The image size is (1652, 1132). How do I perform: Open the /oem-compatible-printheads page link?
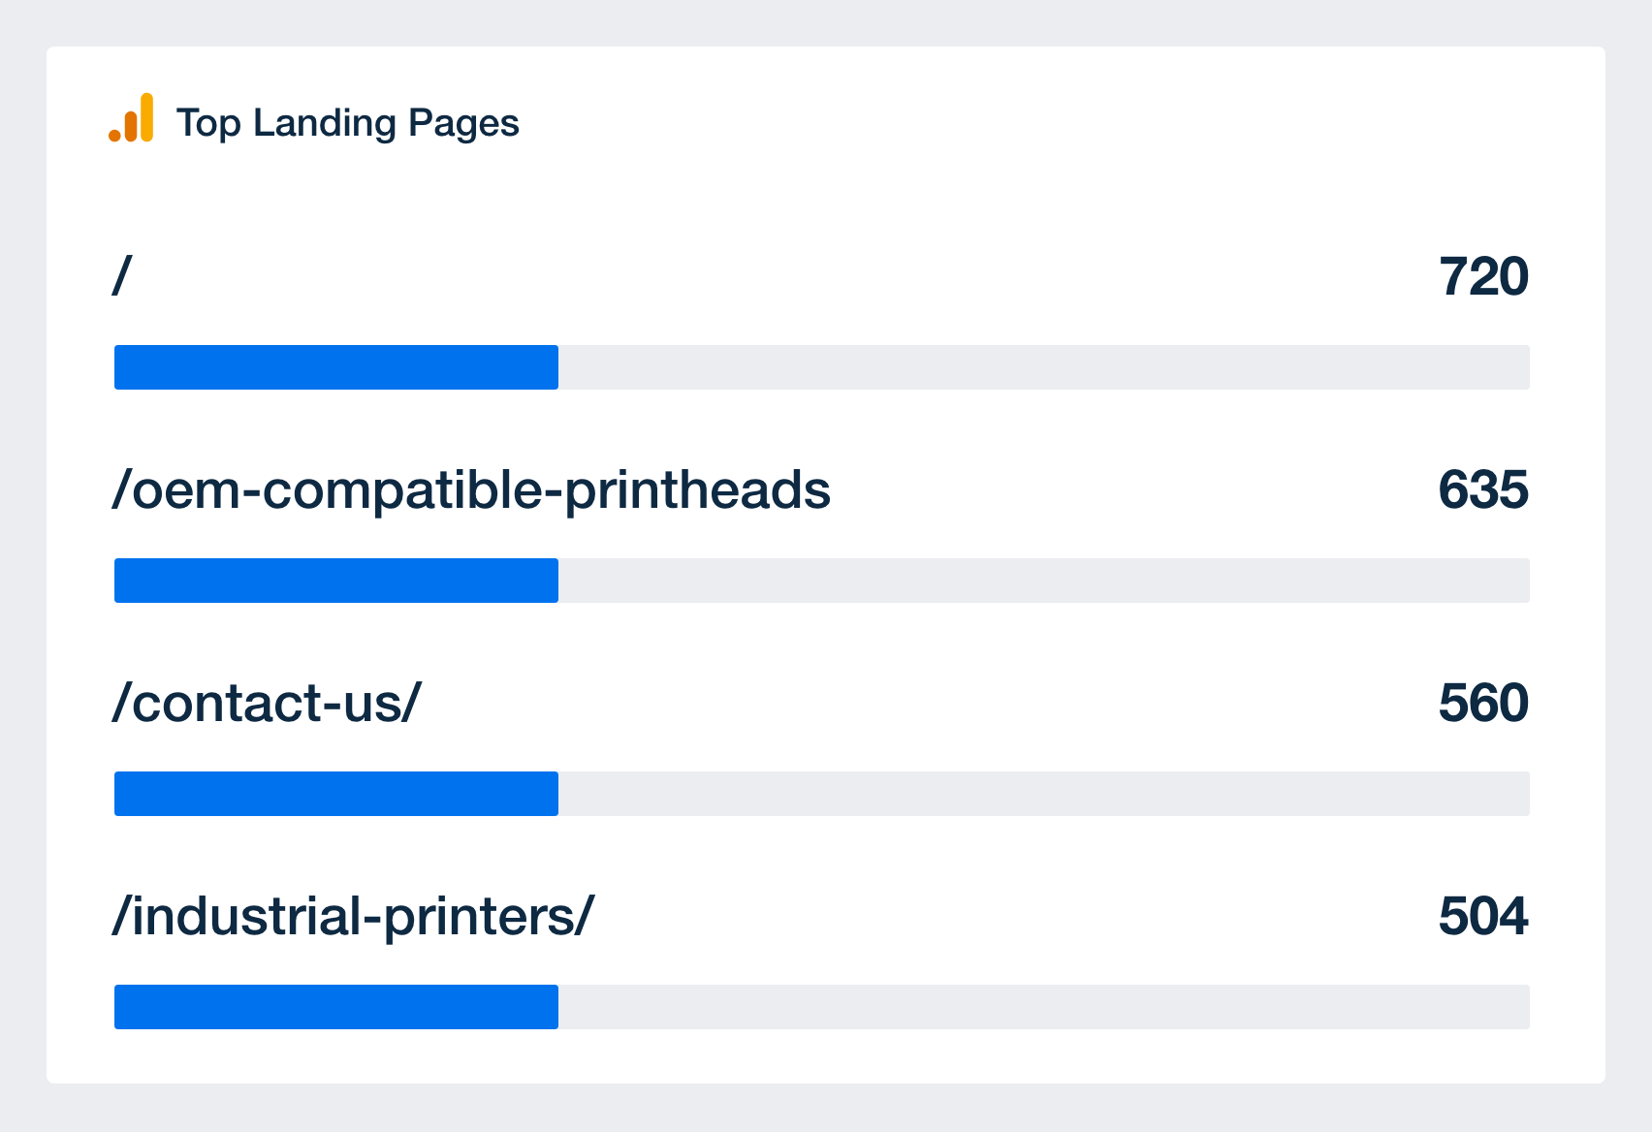tap(471, 489)
